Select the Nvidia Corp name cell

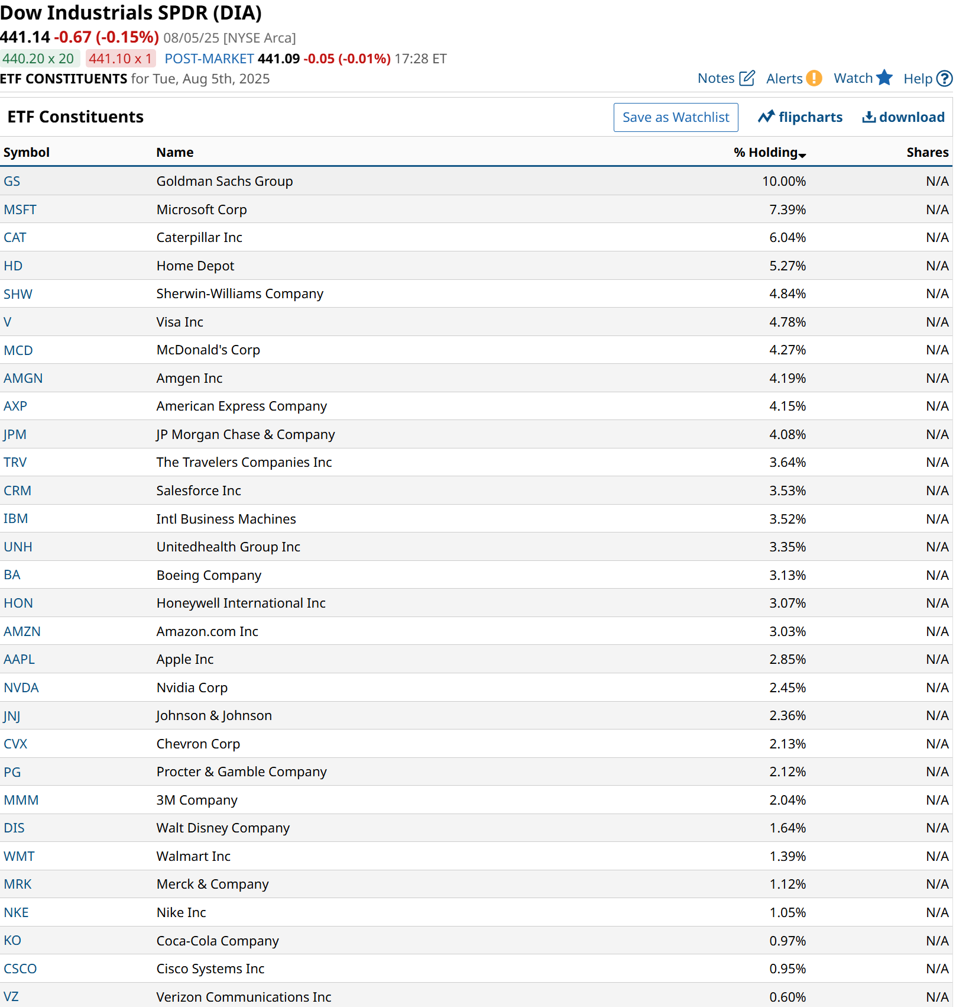tap(192, 688)
